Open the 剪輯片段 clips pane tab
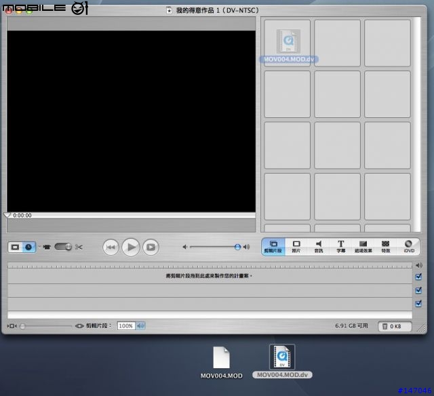Image resolution: width=434 pixels, height=396 pixels. click(x=273, y=247)
